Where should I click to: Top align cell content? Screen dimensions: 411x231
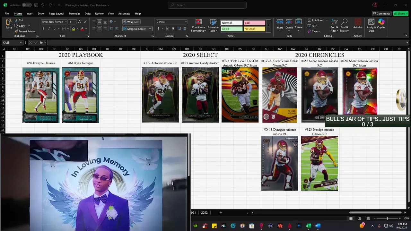[x=94, y=22]
